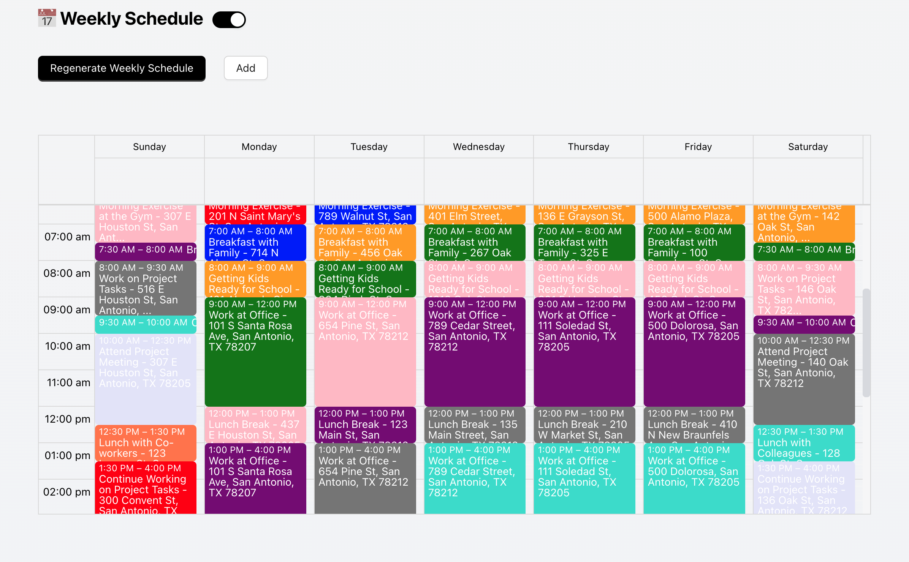
Task: Open Monday blue Breakfast with Family event
Action: click(x=255, y=242)
